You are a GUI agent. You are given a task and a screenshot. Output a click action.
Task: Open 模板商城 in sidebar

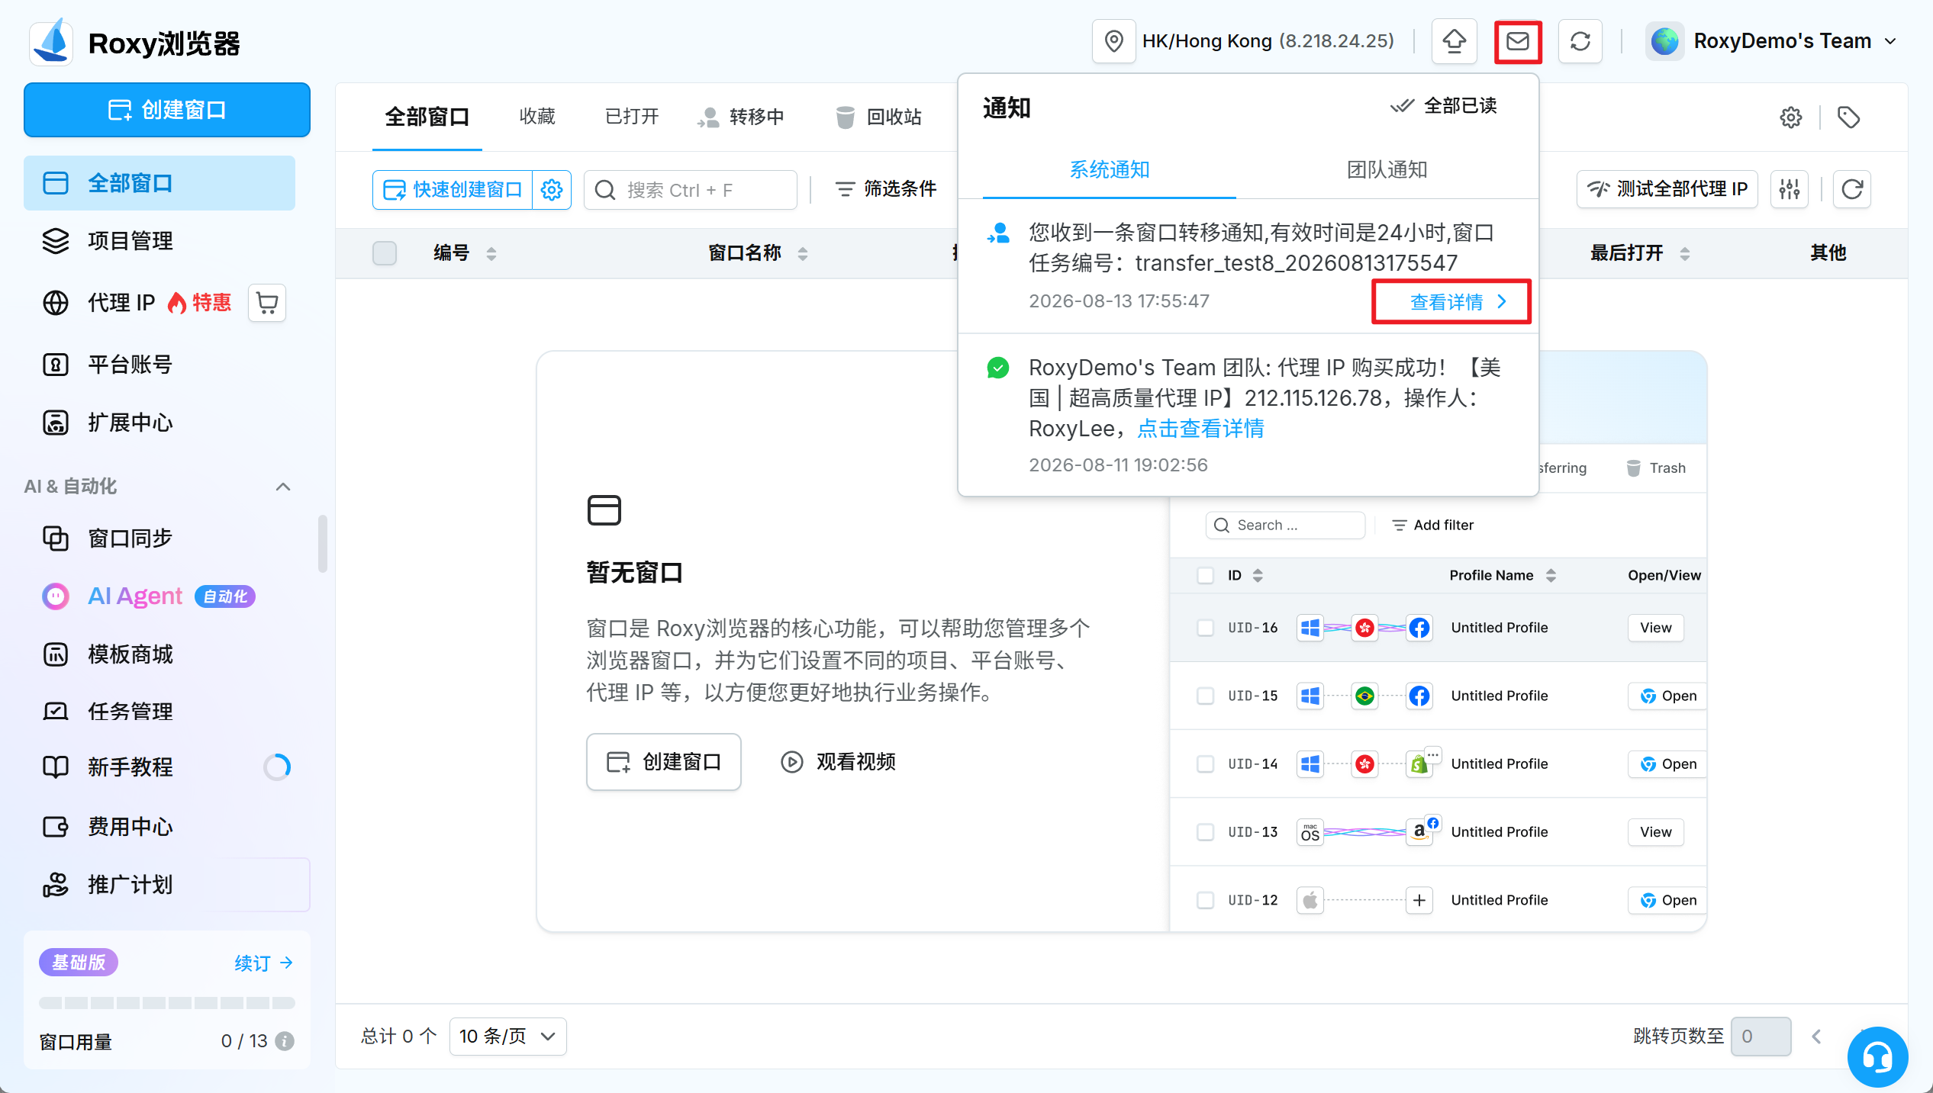(x=159, y=654)
